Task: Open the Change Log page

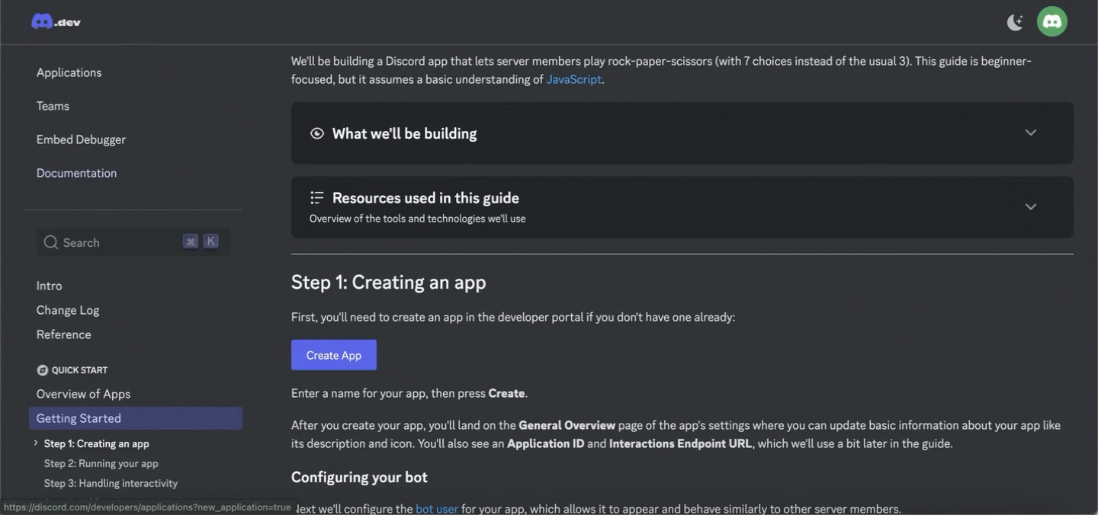Action: (68, 310)
